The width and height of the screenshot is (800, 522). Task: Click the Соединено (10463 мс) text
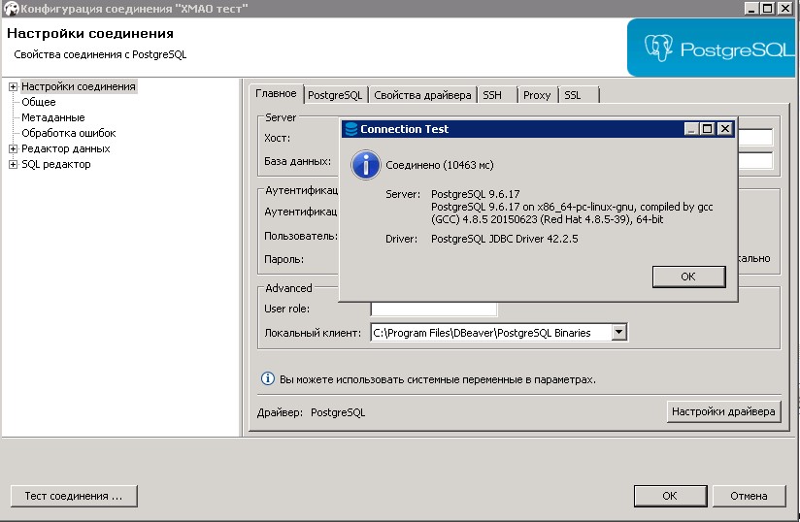(439, 165)
